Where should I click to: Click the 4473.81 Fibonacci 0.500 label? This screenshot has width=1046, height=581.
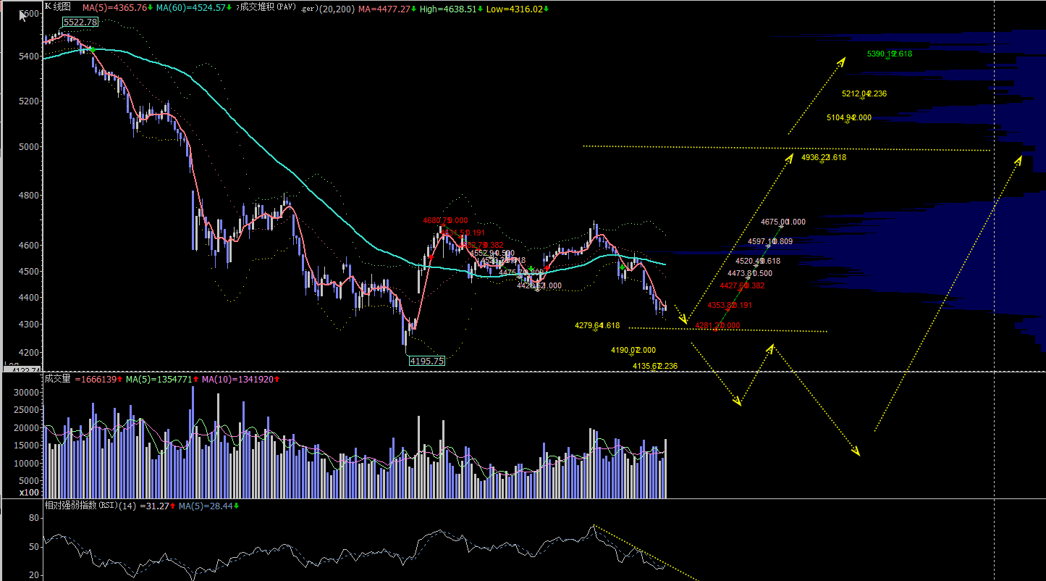(x=750, y=274)
